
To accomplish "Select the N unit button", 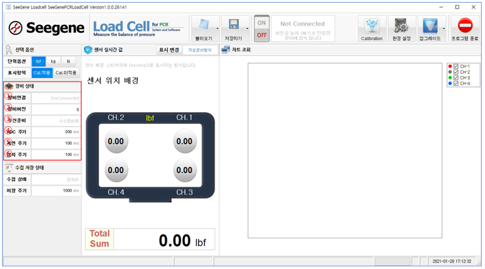I will point(68,61).
